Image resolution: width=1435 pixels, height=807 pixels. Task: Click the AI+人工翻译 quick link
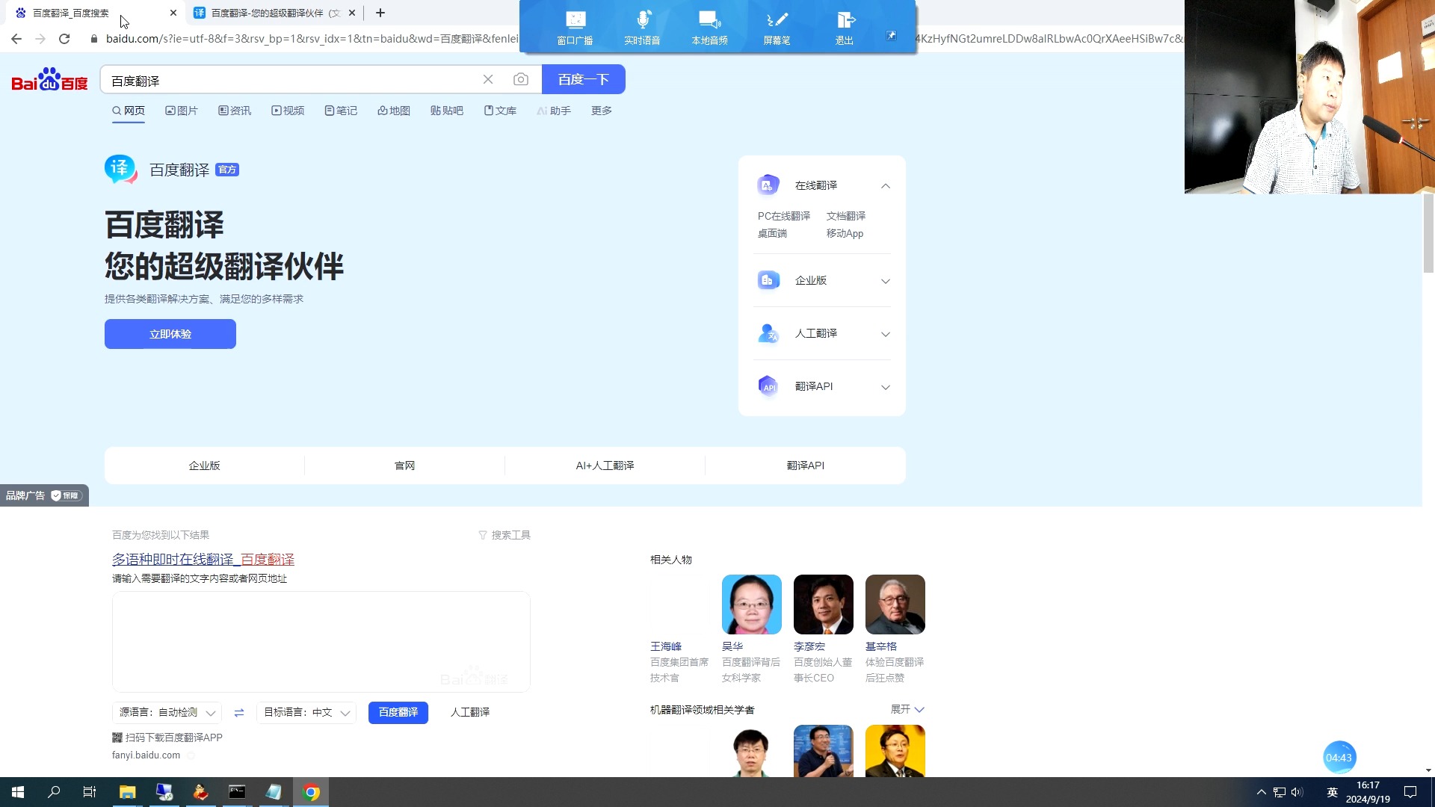pos(605,466)
